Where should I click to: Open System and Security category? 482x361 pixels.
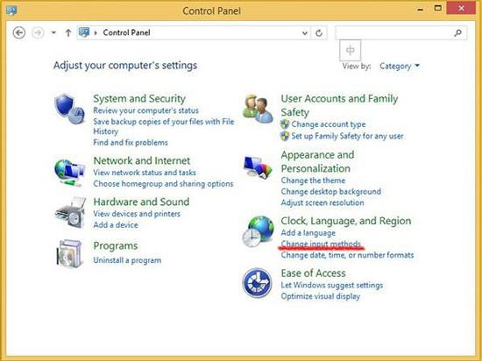coord(139,99)
